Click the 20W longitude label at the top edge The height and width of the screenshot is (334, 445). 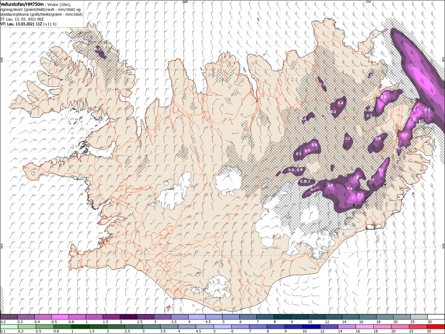point(185,2)
